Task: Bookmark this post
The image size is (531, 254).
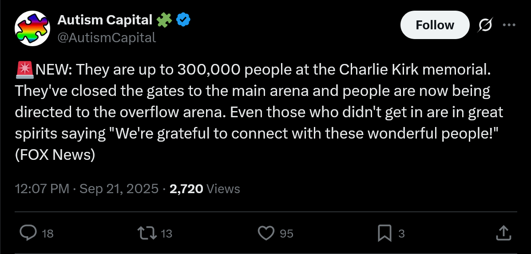Action: (384, 233)
